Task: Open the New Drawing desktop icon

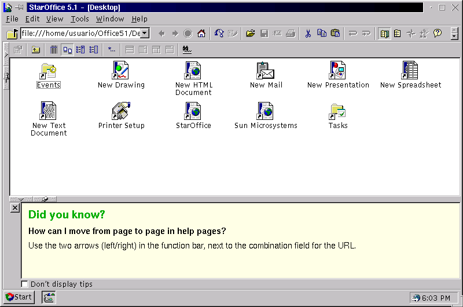Action: pyautogui.click(x=121, y=71)
